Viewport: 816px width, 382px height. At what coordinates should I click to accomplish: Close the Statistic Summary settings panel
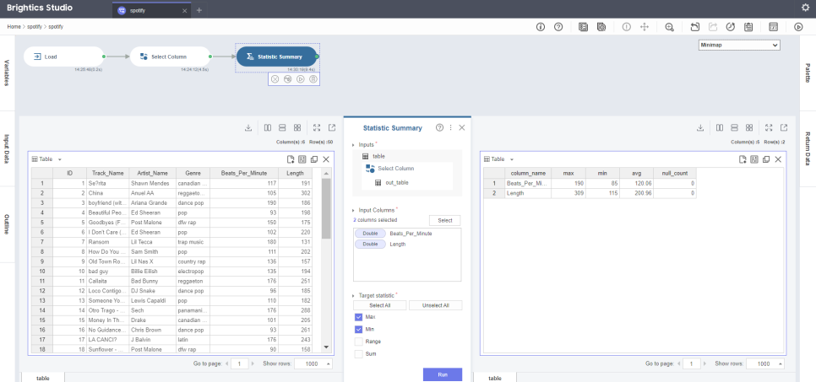point(461,128)
